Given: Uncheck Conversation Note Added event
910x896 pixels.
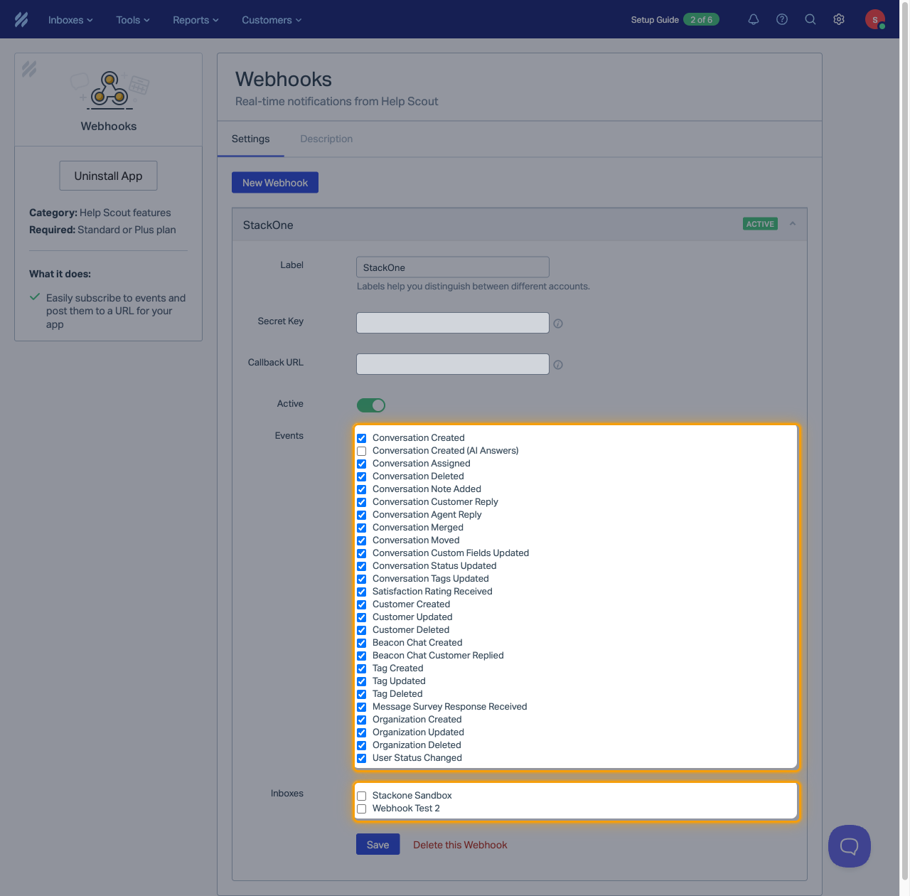Looking at the screenshot, I should (x=362, y=489).
